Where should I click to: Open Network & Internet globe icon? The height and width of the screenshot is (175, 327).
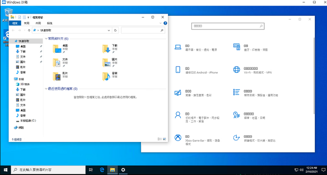click(237, 70)
